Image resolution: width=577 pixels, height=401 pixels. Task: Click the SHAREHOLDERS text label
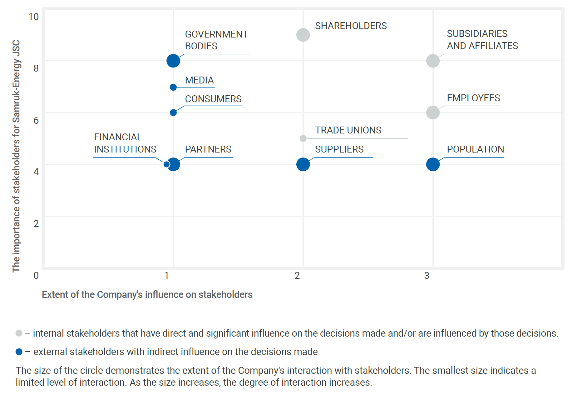tap(351, 26)
